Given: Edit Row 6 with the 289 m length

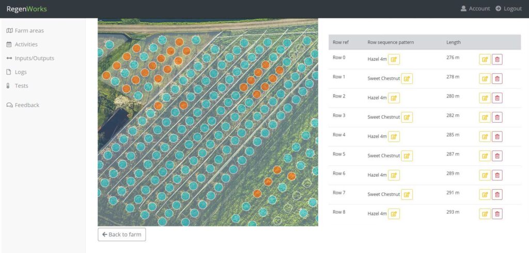Looking at the screenshot, I should [485, 175].
